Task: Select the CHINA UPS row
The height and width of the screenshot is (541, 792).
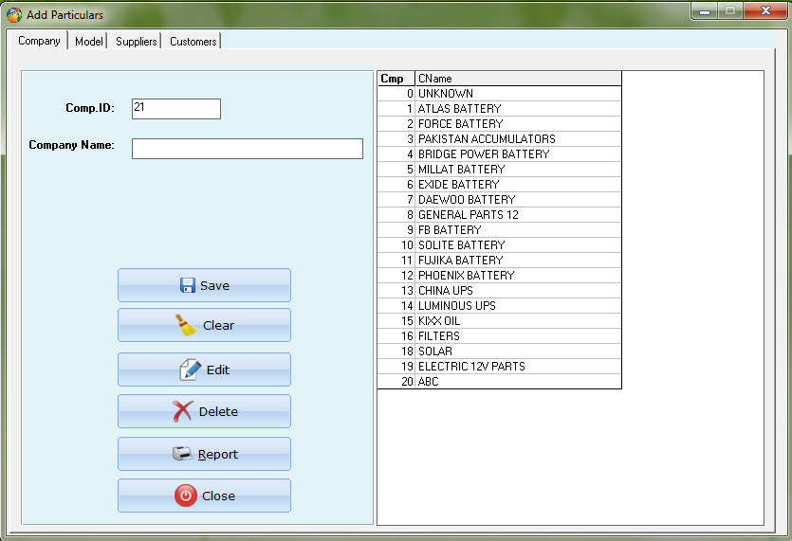Action: (500, 290)
